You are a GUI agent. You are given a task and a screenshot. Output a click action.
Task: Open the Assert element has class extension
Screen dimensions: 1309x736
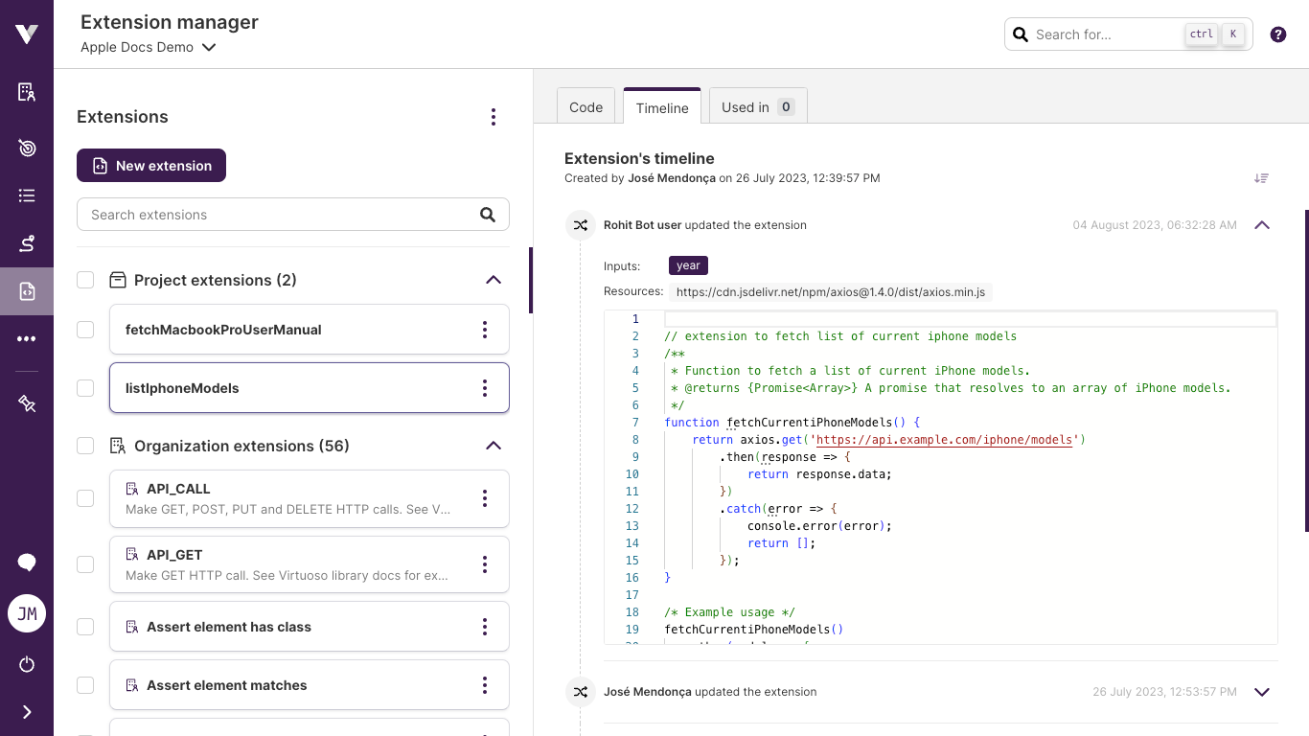(310, 627)
